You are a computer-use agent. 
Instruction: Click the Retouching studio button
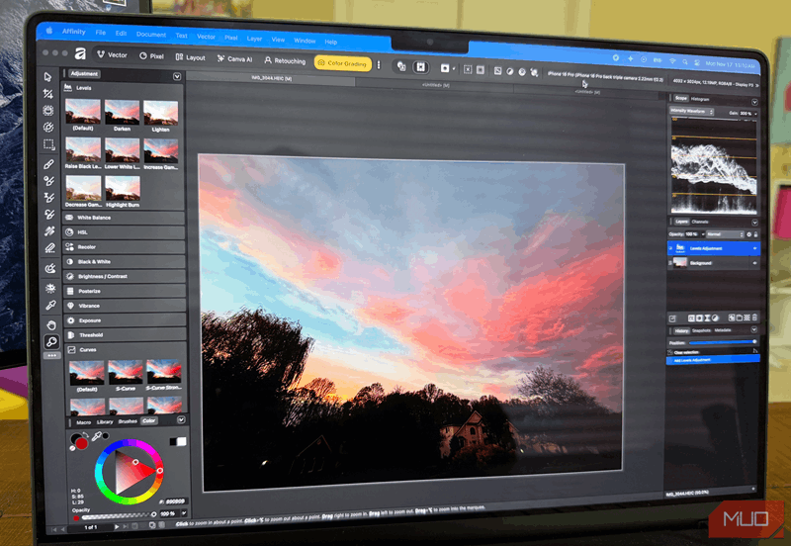284,61
